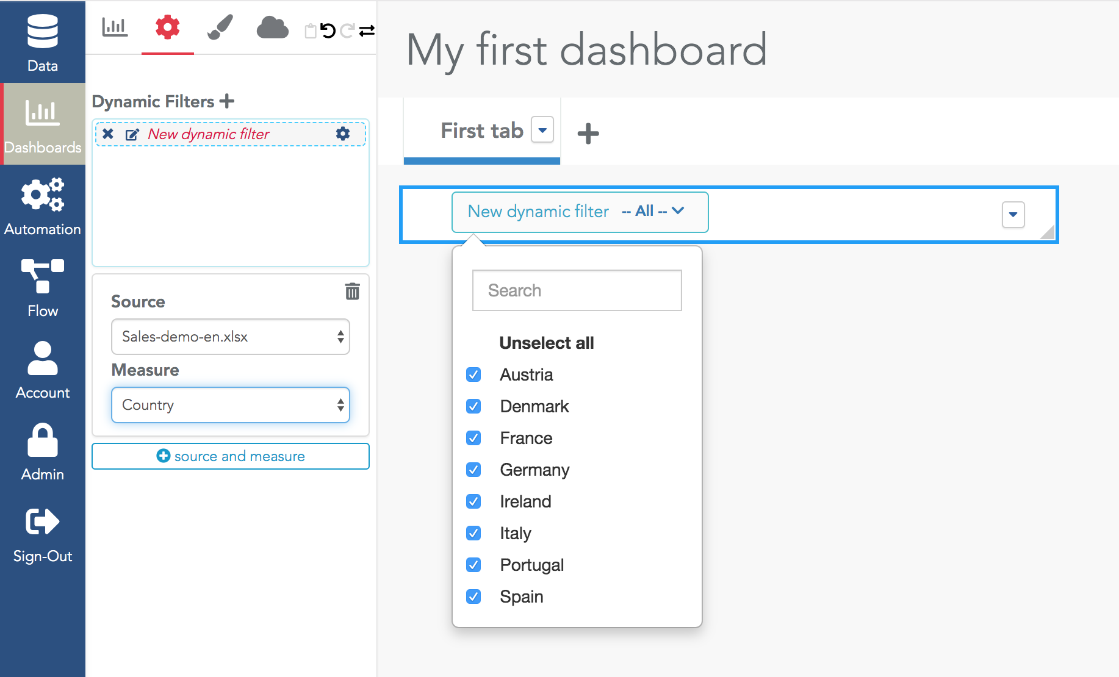Select the First tab
This screenshot has height=677, width=1119.
point(482,131)
